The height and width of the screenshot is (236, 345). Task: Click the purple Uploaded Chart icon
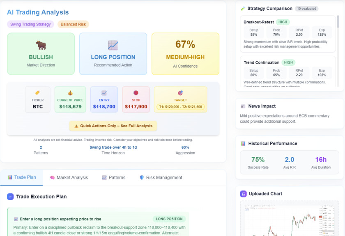click(243, 194)
